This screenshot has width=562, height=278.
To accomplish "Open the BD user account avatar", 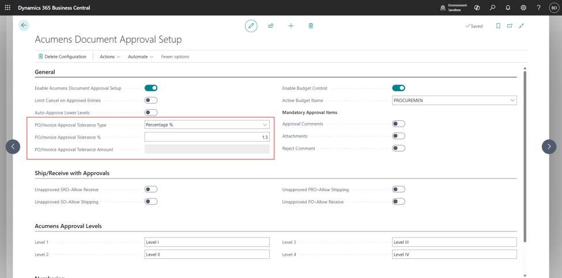I will [554, 7].
